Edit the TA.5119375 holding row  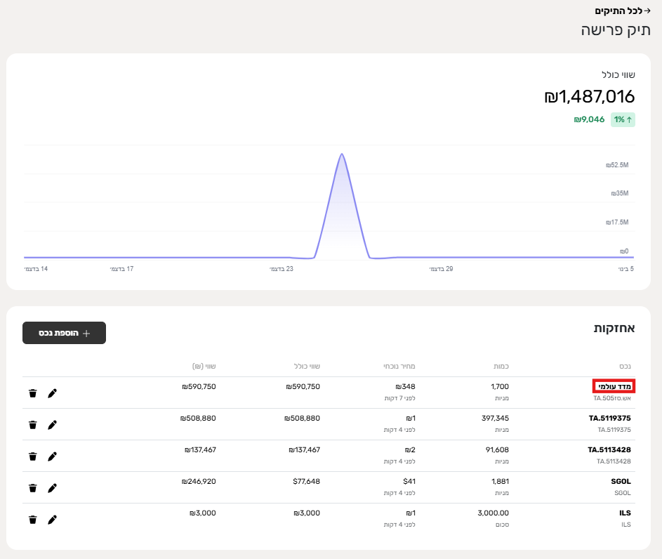point(52,425)
